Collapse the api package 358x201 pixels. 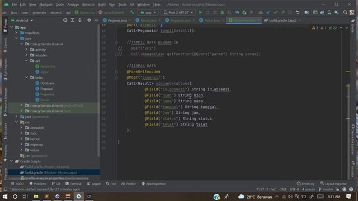tap(26, 61)
